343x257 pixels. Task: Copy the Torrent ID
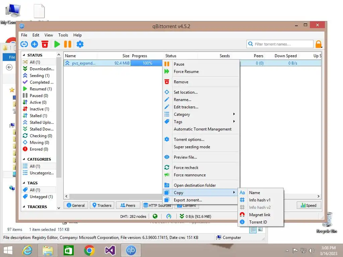coord(261,222)
